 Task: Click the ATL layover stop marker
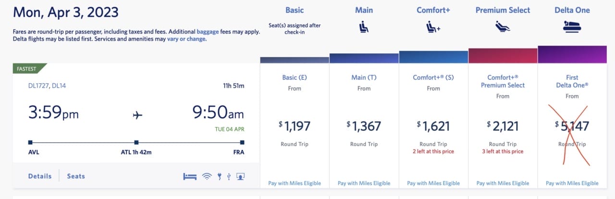tap(136, 142)
